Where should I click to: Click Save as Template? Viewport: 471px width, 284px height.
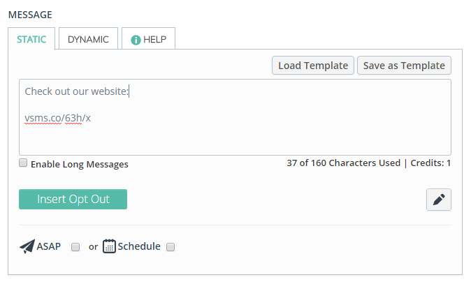(x=404, y=66)
